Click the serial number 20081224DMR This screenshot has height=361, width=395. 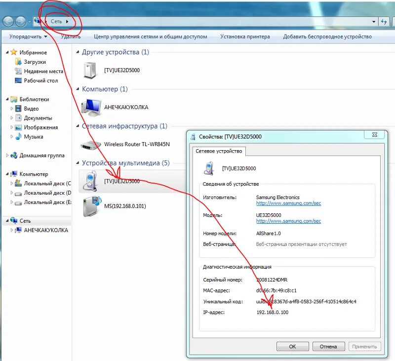[272, 280]
